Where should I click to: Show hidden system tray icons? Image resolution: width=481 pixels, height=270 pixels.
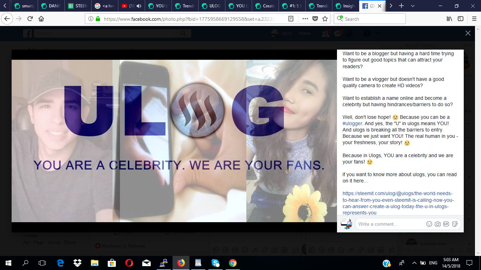click(x=414, y=263)
